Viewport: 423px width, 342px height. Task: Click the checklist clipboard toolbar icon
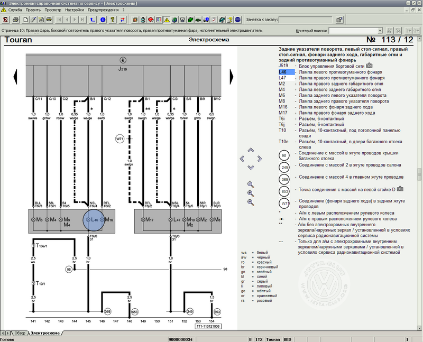click(x=214, y=20)
